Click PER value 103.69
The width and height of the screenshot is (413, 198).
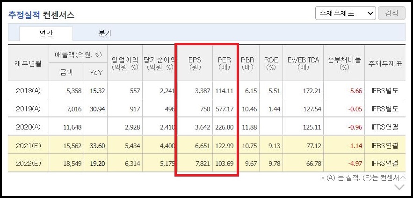point(225,164)
